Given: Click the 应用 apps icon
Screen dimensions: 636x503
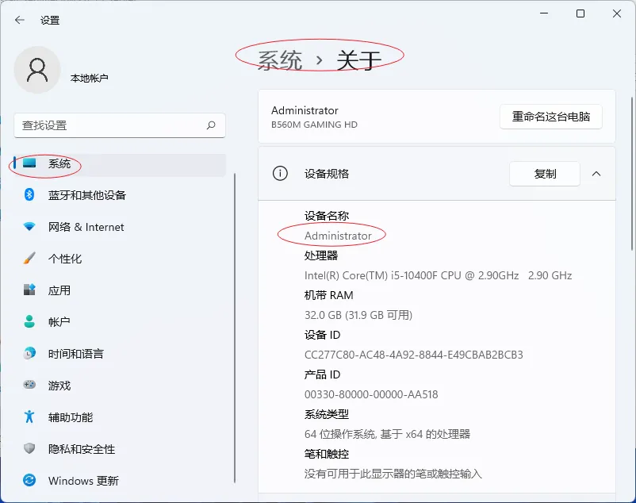Looking at the screenshot, I should point(29,290).
